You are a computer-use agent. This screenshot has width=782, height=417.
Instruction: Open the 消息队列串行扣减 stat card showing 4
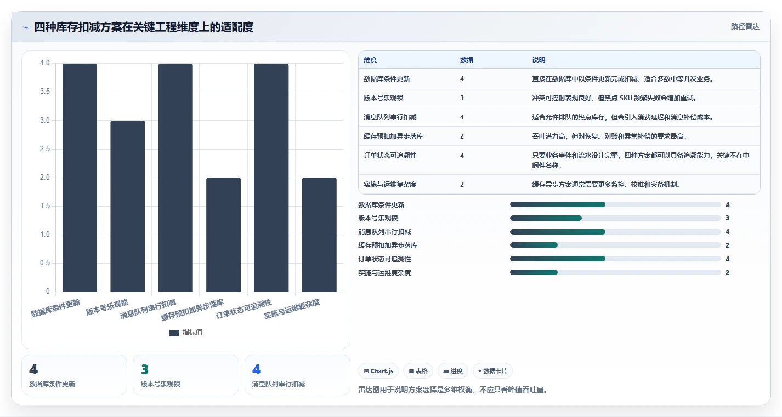coord(297,375)
